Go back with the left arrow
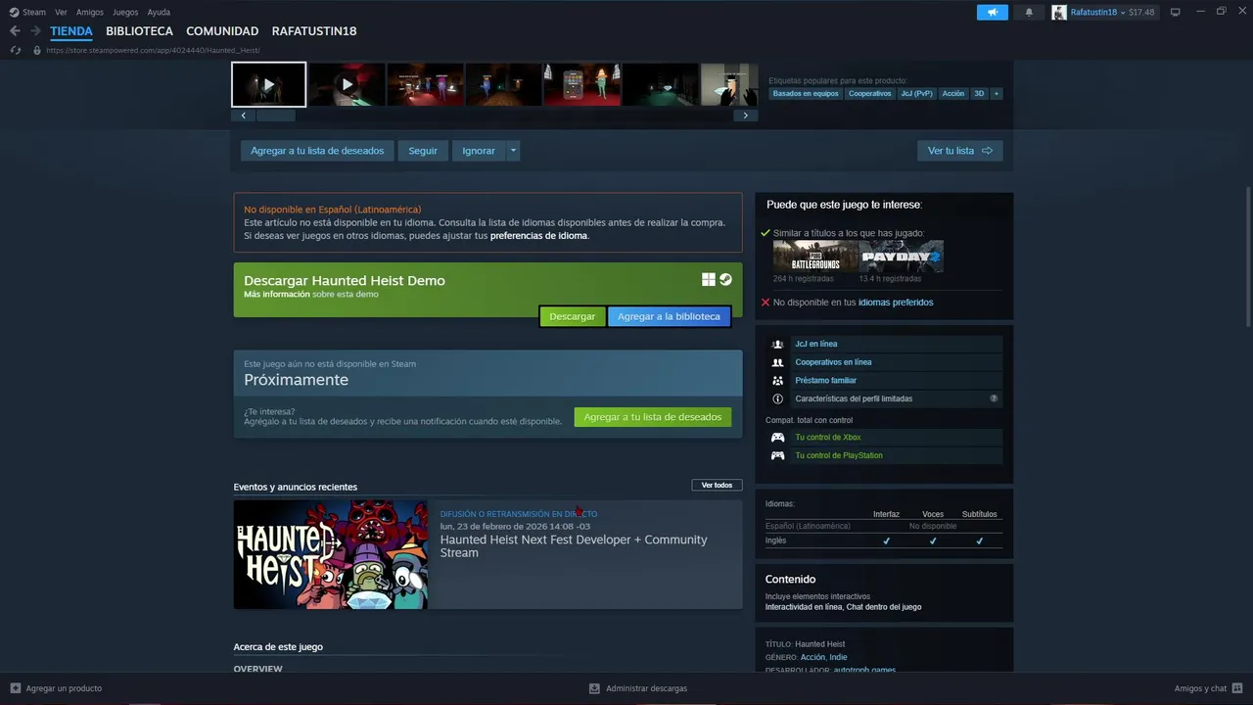The width and height of the screenshot is (1253, 705). pos(15,31)
